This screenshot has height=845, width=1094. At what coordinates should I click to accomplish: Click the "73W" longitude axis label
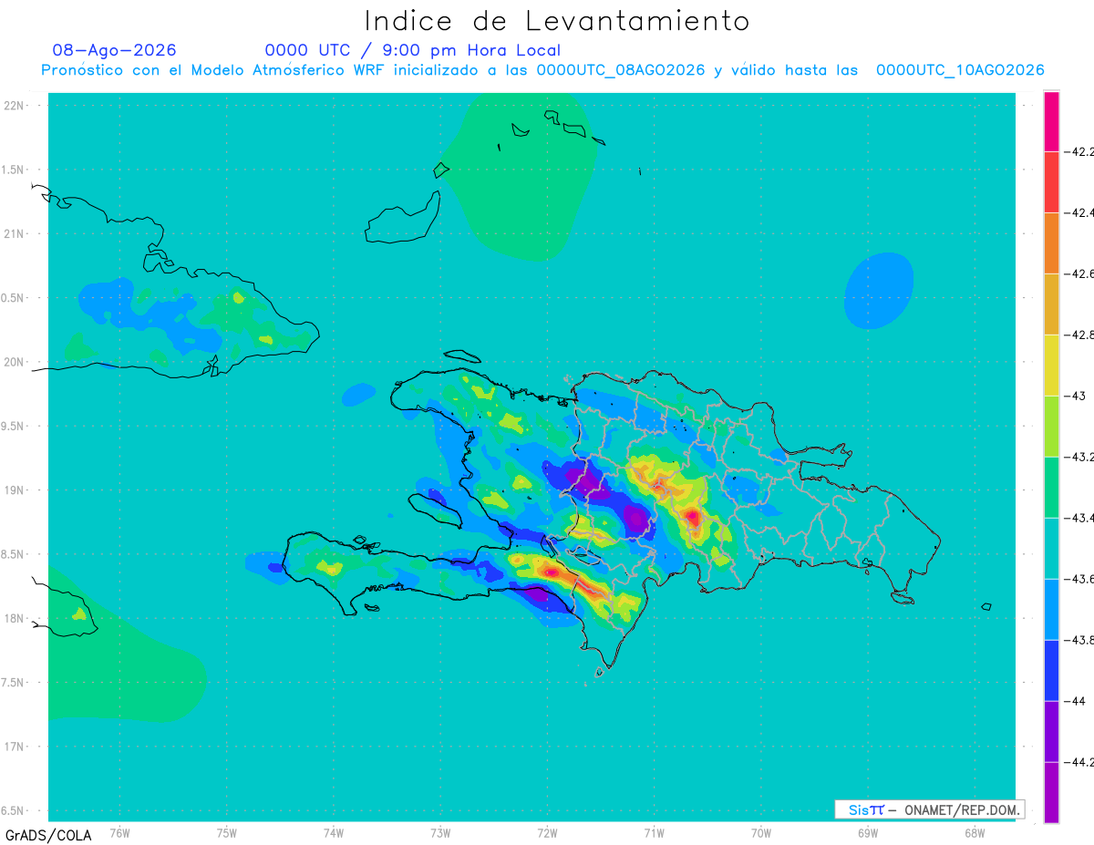click(440, 832)
